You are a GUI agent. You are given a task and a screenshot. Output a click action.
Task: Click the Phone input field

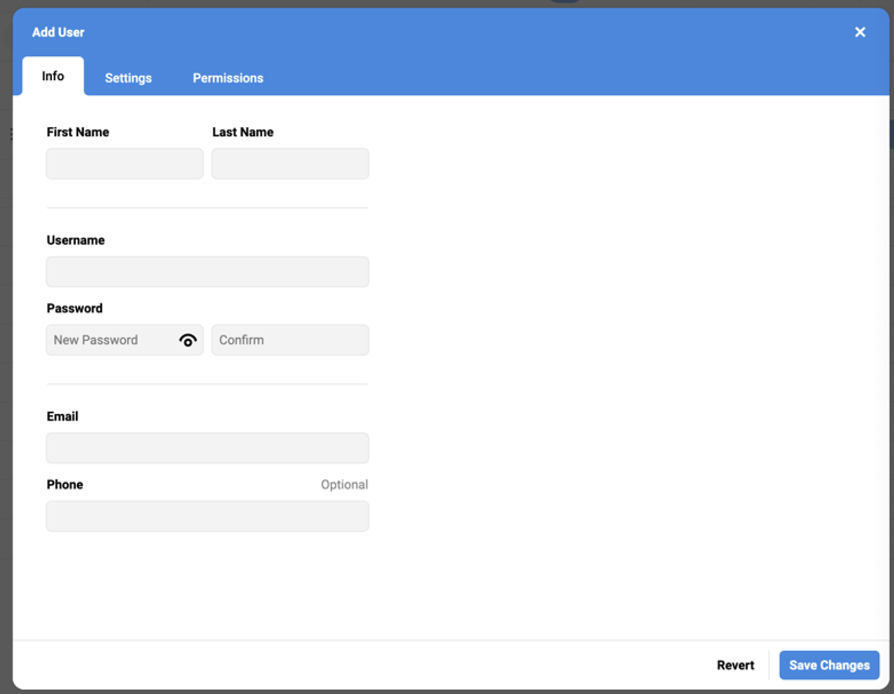(207, 517)
